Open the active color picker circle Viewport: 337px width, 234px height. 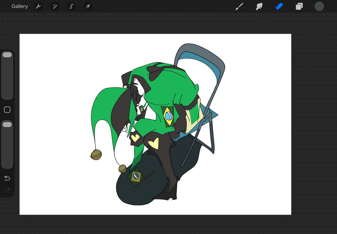pos(319,6)
